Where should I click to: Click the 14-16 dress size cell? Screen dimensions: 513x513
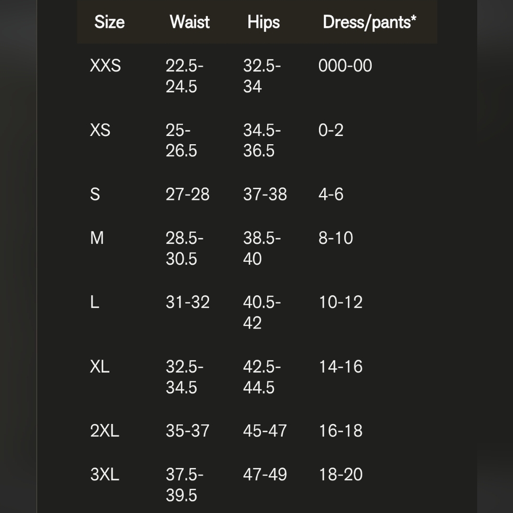pos(341,367)
